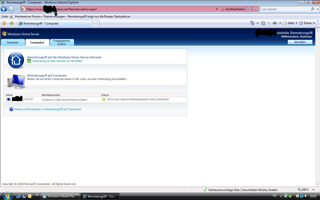This screenshot has width=320, height=200.
Task: Click the green checkmark security zone icon
Action: (205, 190)
